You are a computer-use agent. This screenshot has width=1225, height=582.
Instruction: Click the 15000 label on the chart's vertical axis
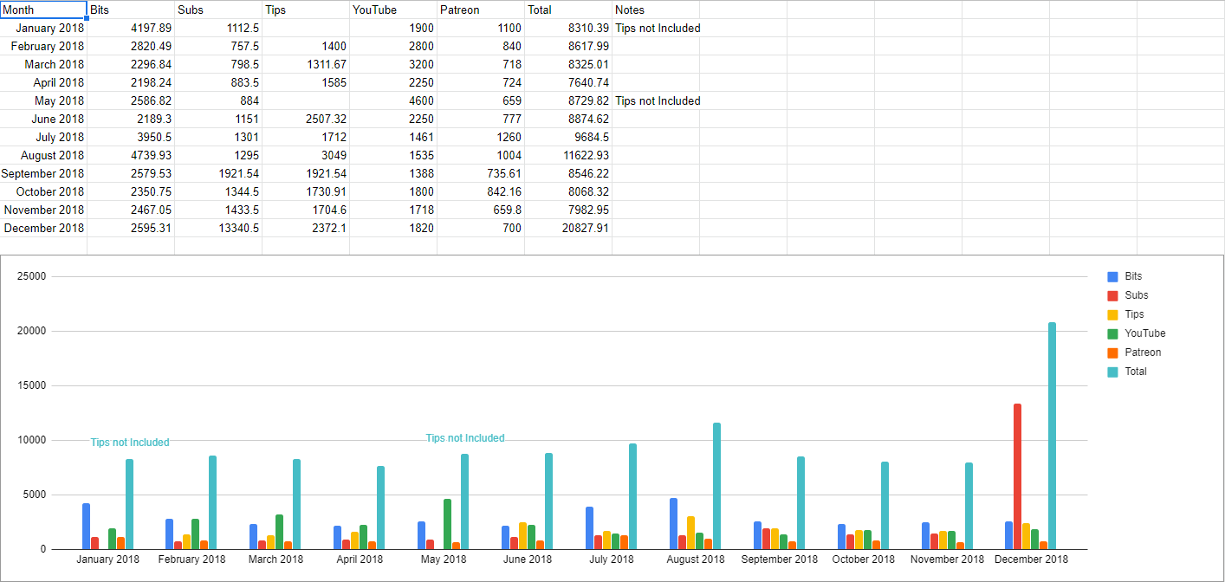coord(32,385)
